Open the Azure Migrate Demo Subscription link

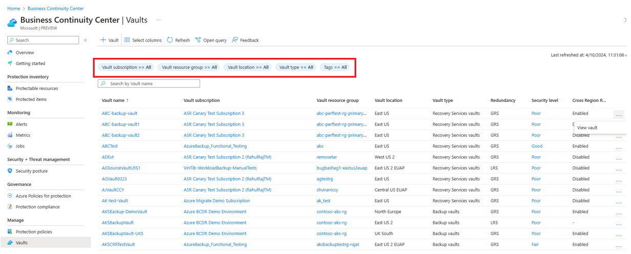(x=217, y=201)
